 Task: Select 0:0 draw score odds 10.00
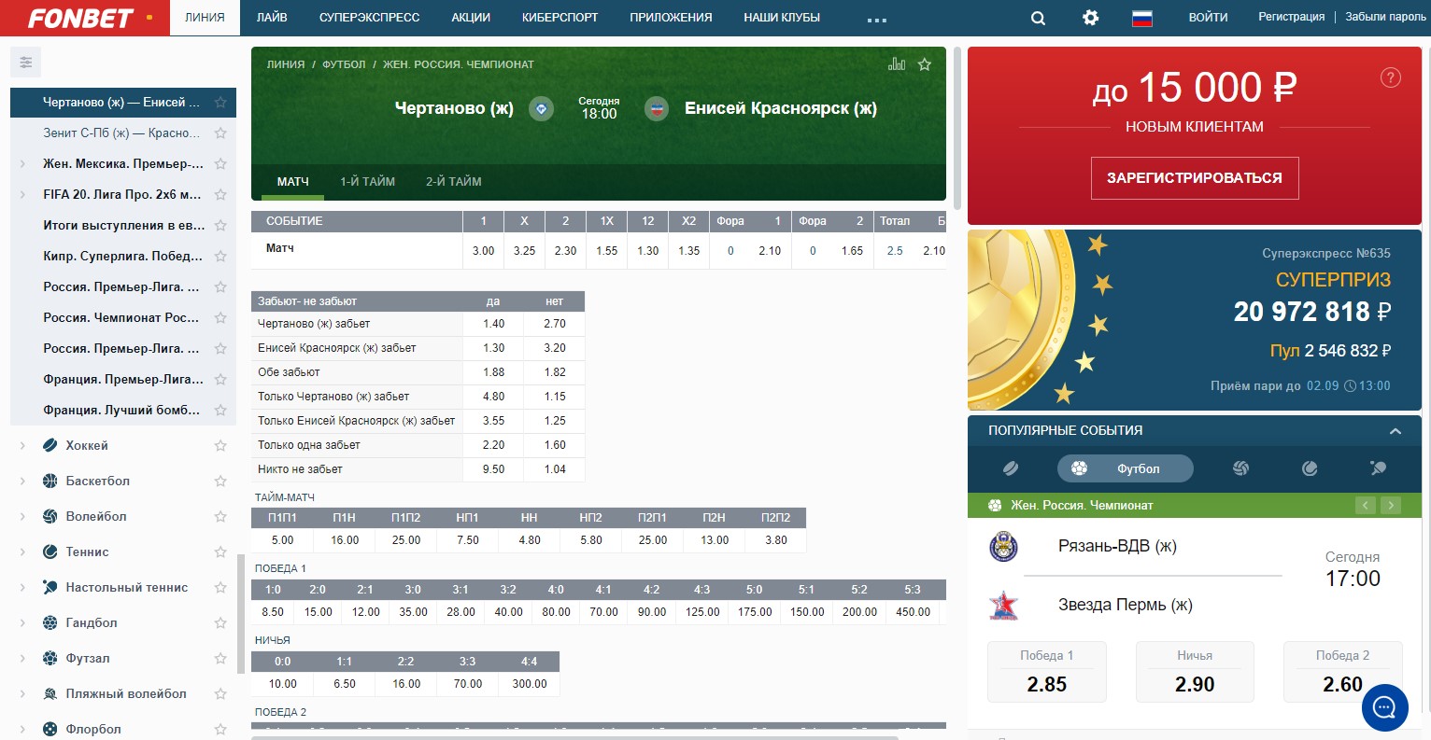coord(283,684)
